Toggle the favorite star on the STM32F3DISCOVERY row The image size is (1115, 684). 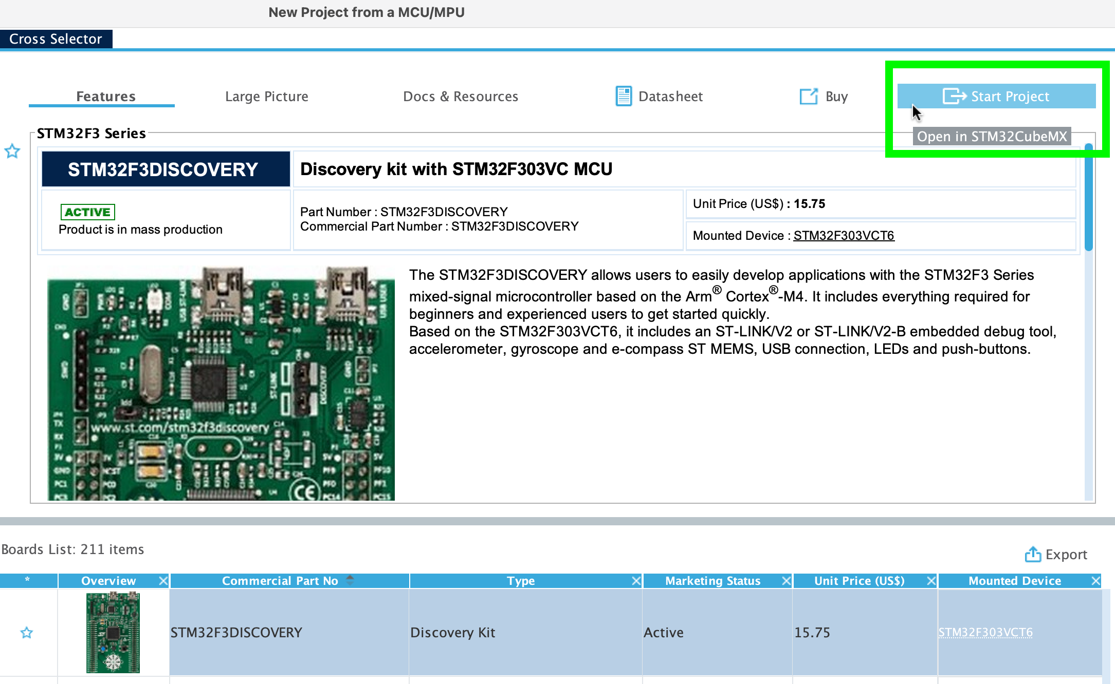[x=26, y=633]
